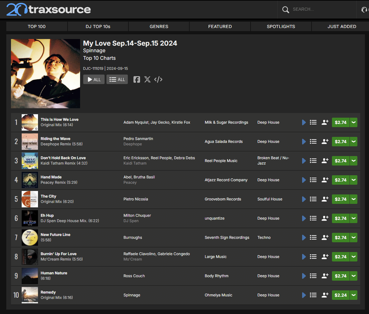369x314 pixels.
Task: Open price dropdown for The City
Action: [354, 199]
